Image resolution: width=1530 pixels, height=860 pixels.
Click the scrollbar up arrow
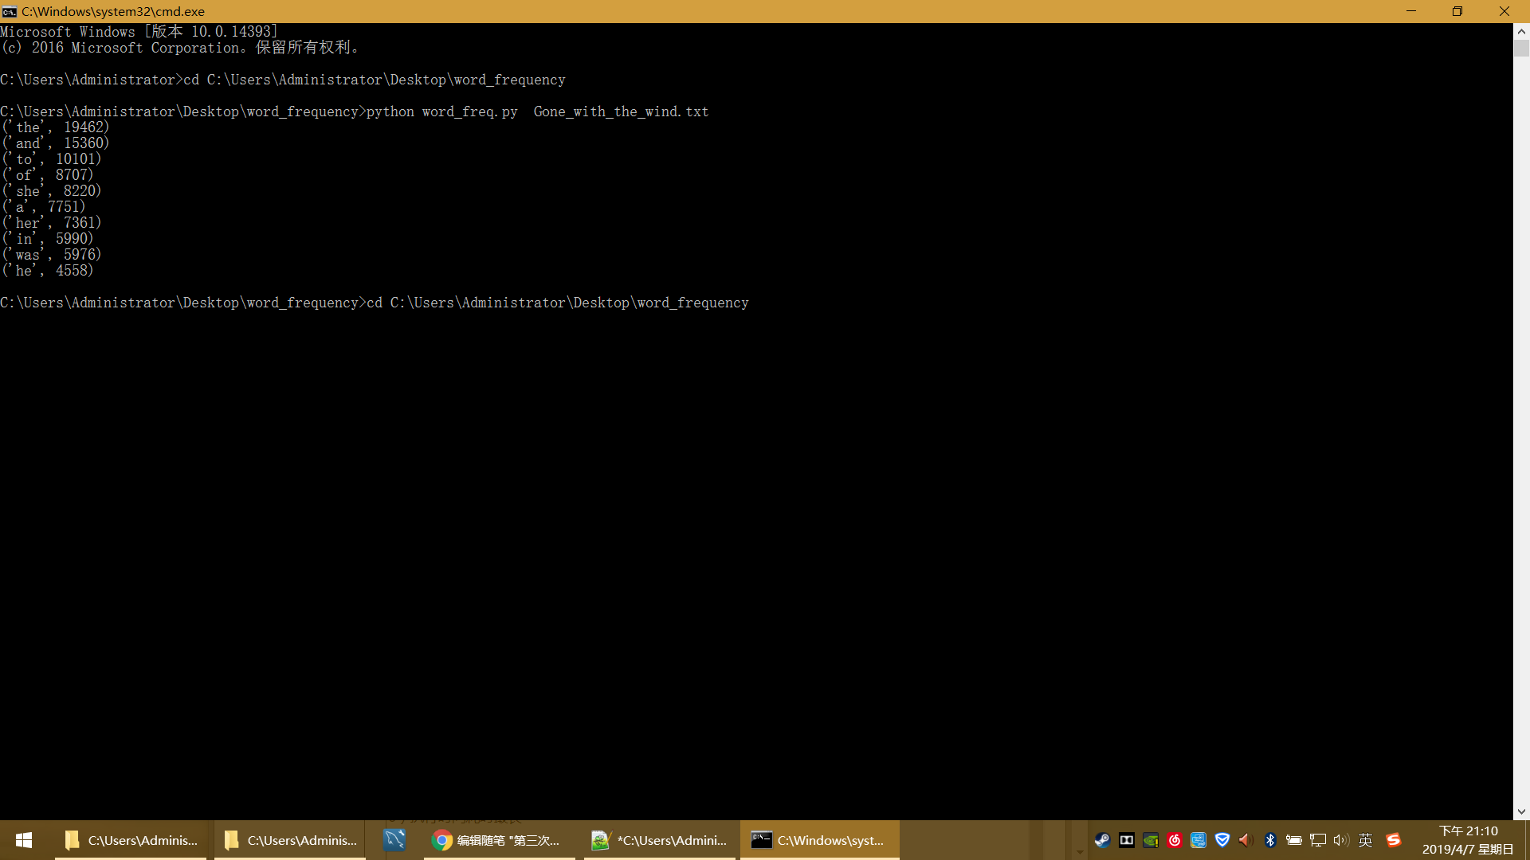pos(1521,32)
